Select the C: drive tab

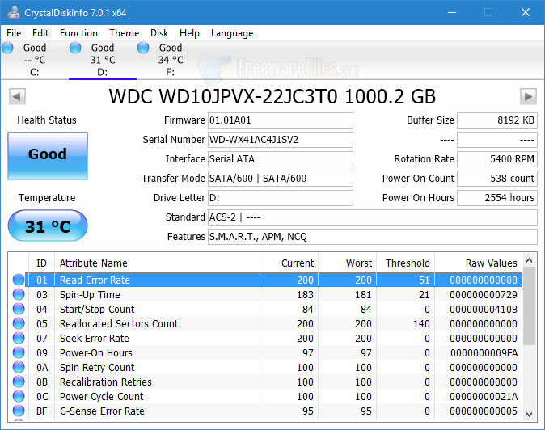click(x=35, y=60)
